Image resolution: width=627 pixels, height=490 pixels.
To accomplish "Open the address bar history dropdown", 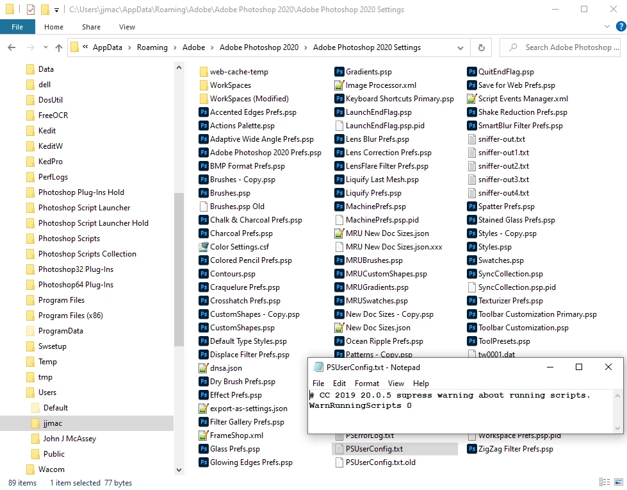I will [460, 47].
